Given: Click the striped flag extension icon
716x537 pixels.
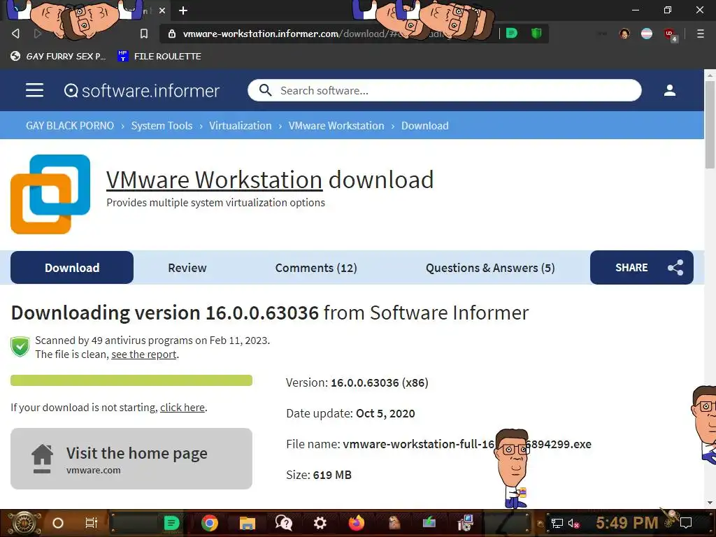Looking at the screenshot, I should (647, 34).
